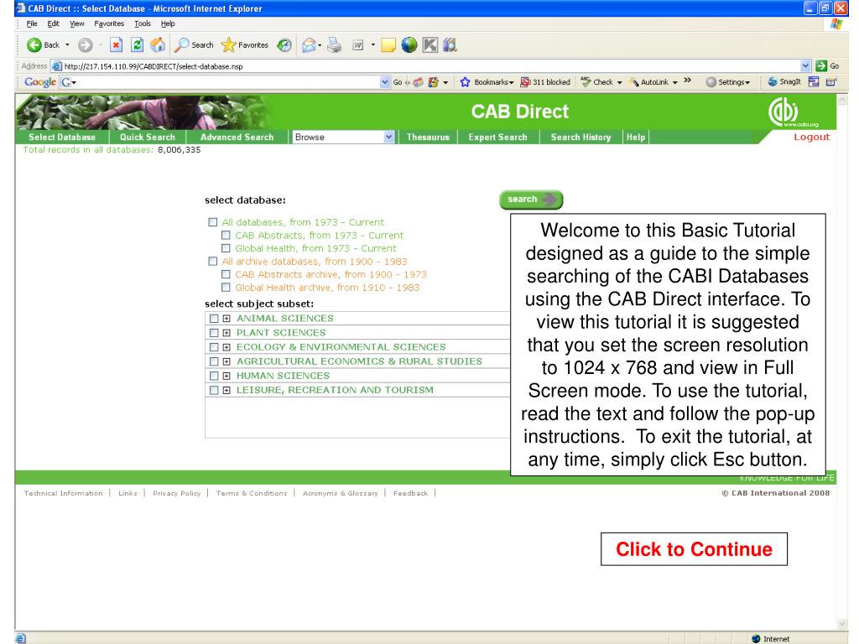Viewport: 859px width, 644px height.
Task: Open the Thesaurus tab
Action: [x=428, y=138]
